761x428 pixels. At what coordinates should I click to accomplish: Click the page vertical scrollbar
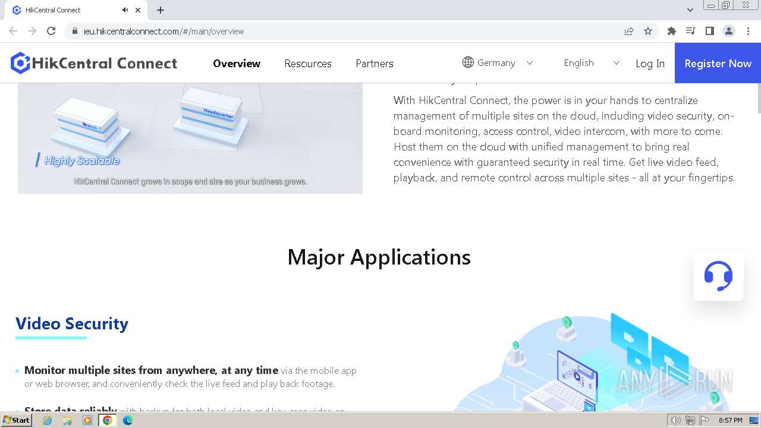click(758, 98)
